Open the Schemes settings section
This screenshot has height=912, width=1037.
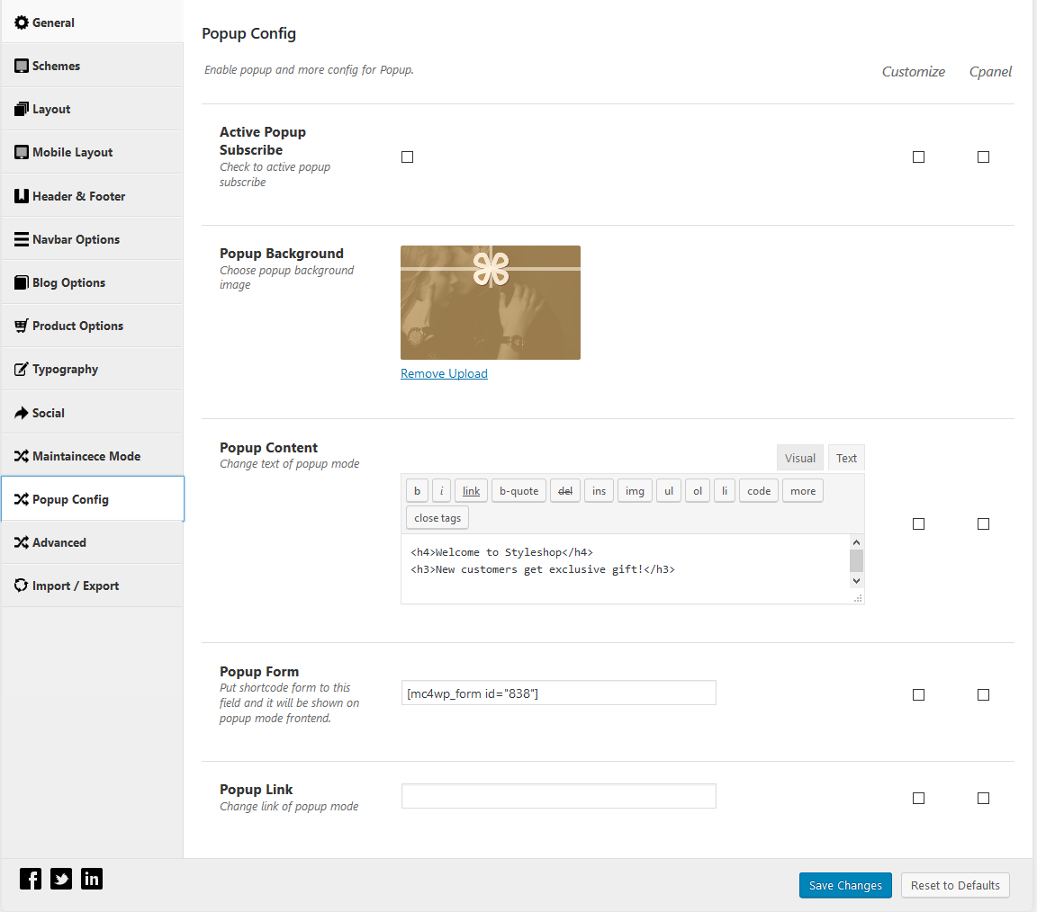tap(93, 66)
